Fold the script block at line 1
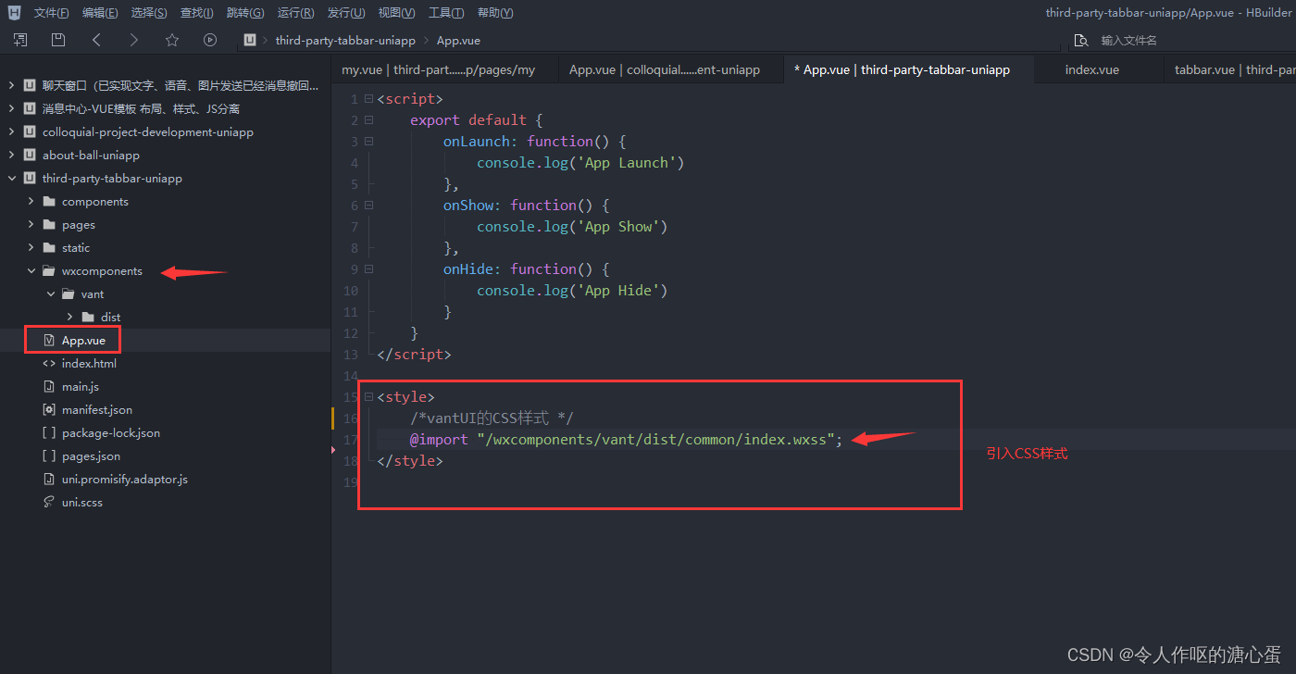The width and height of the screenshot is (1296, 674). (368, 98)
